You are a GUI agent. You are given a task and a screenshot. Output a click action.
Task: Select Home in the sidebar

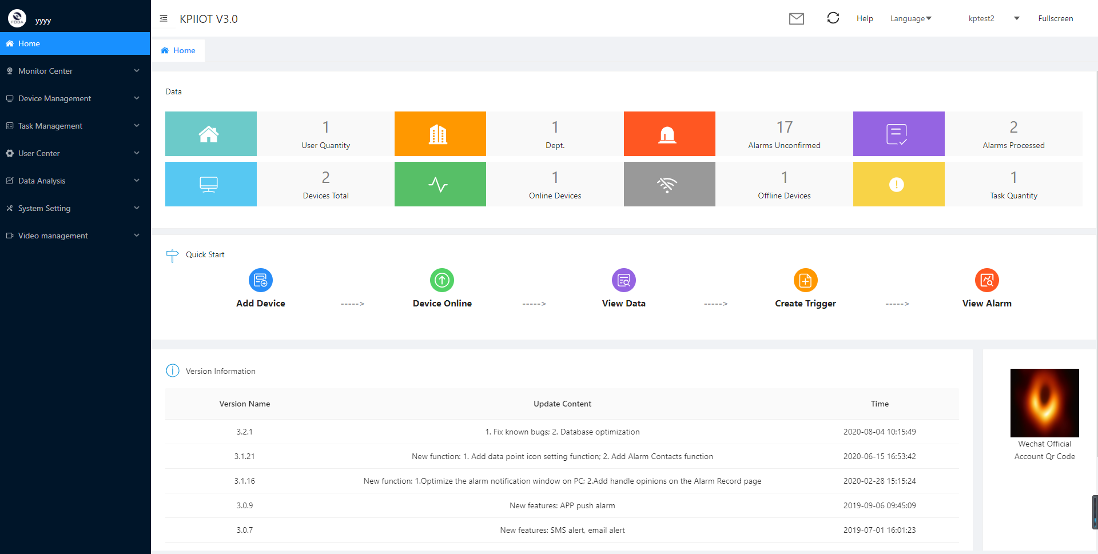[75, 43]
